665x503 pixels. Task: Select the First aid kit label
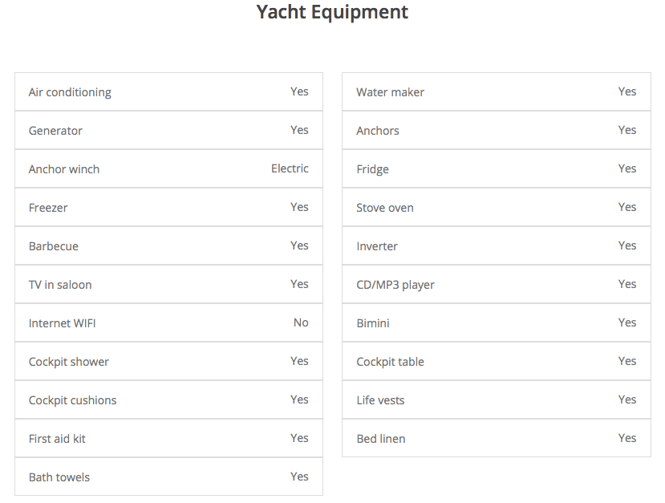(x=57, y=439)
